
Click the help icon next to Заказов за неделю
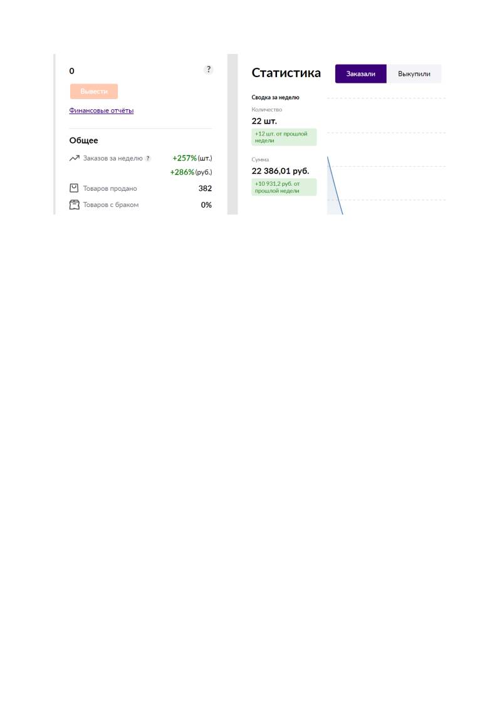[x=148, y=159]
